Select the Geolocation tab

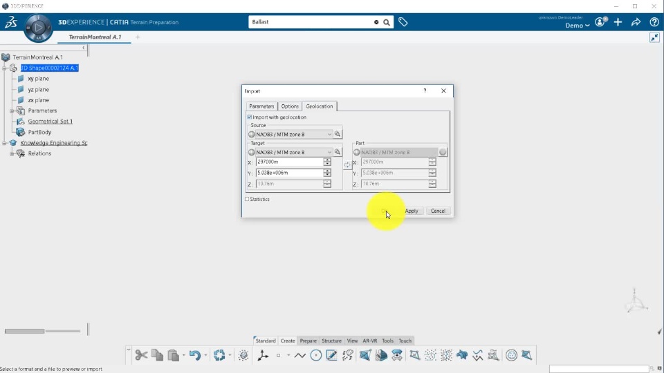320,106
